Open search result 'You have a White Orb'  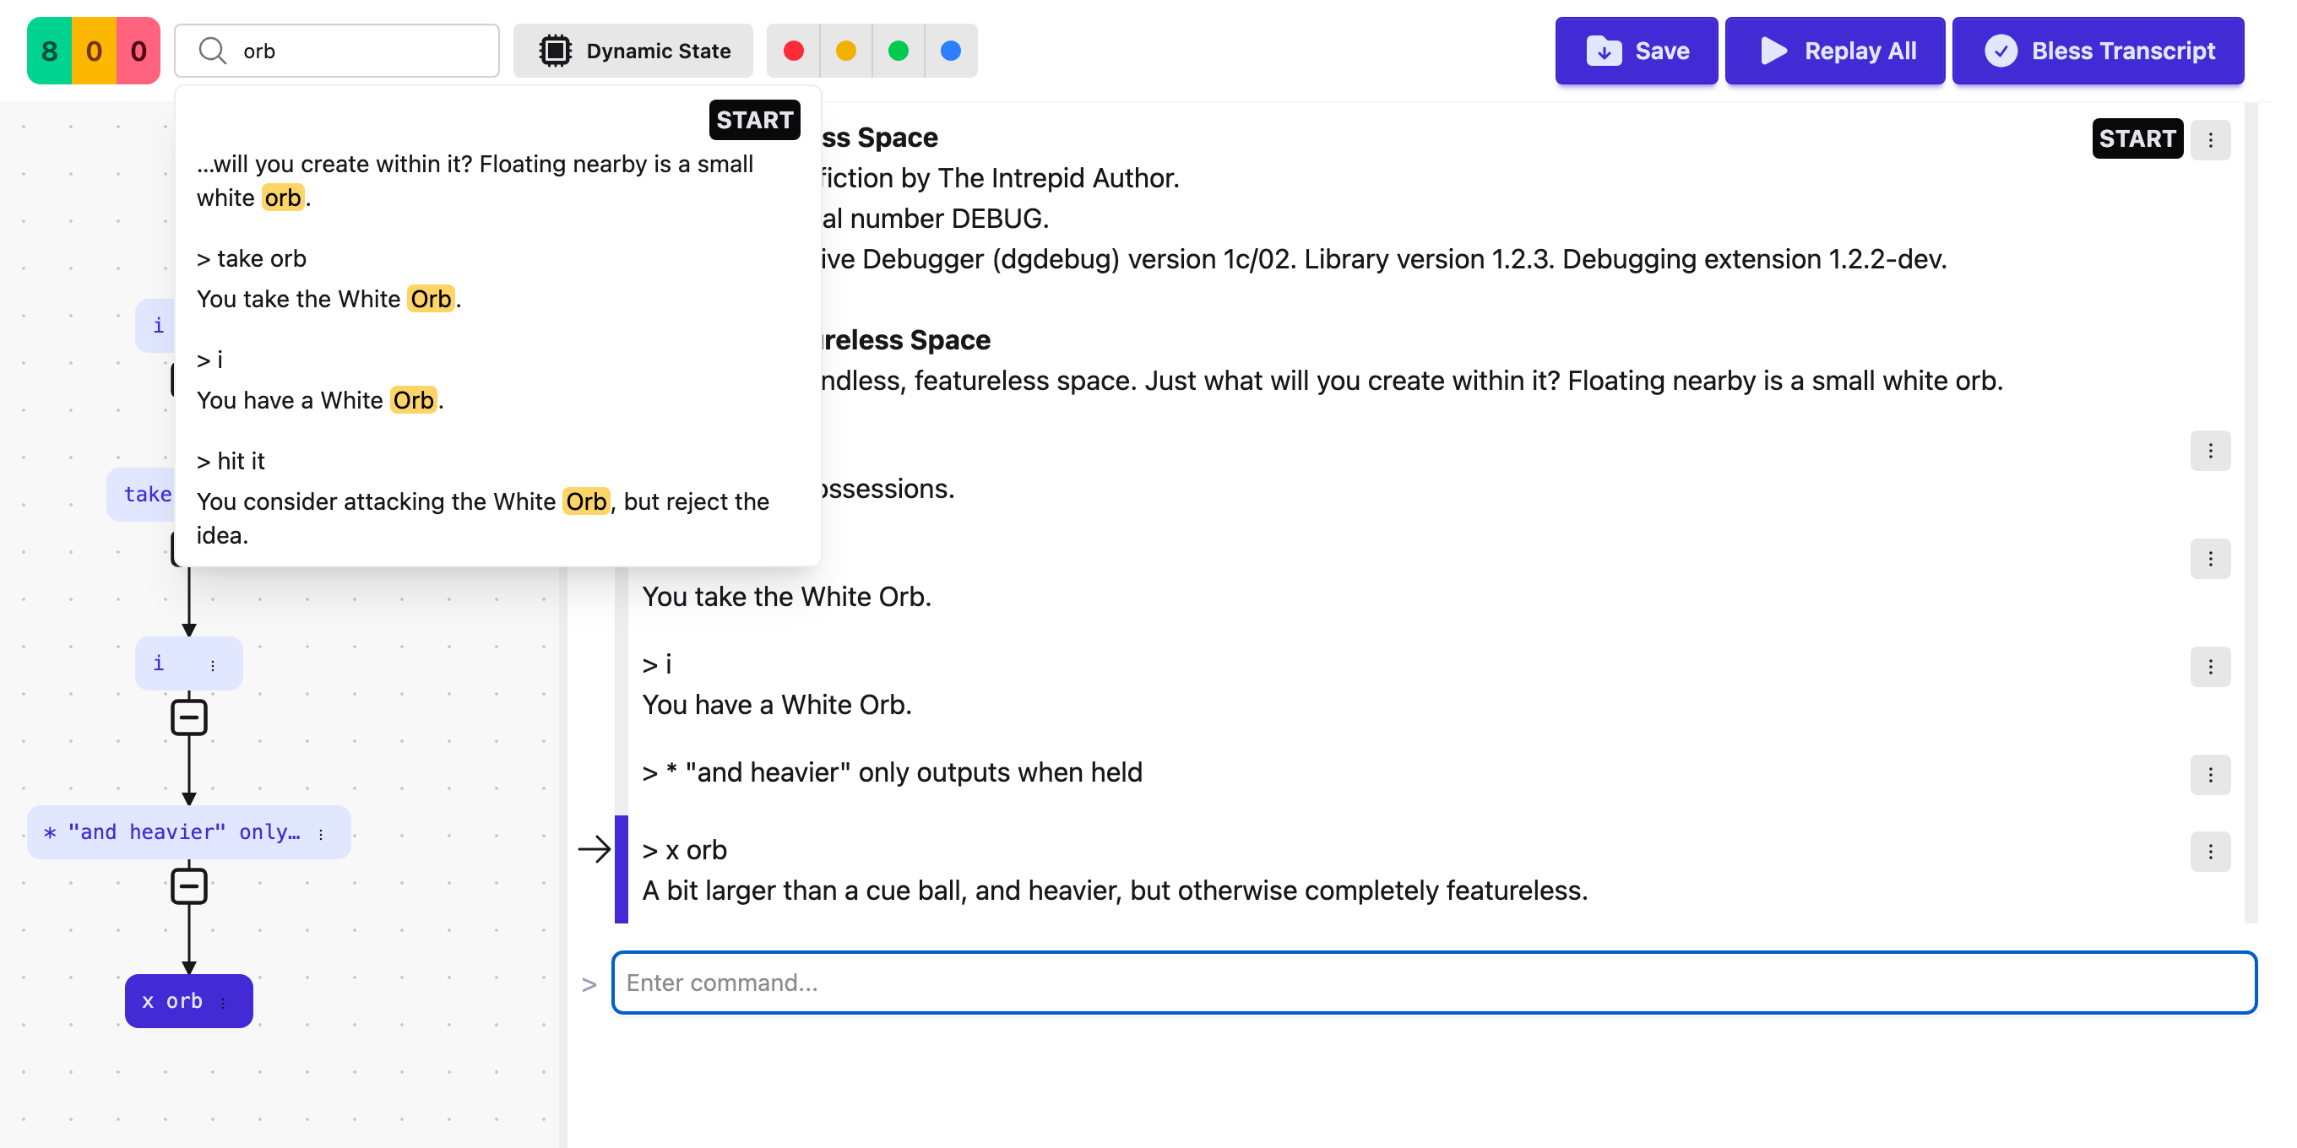[320, 400]
